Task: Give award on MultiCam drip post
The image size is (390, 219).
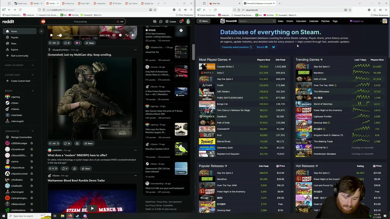Action: point(77,143)
